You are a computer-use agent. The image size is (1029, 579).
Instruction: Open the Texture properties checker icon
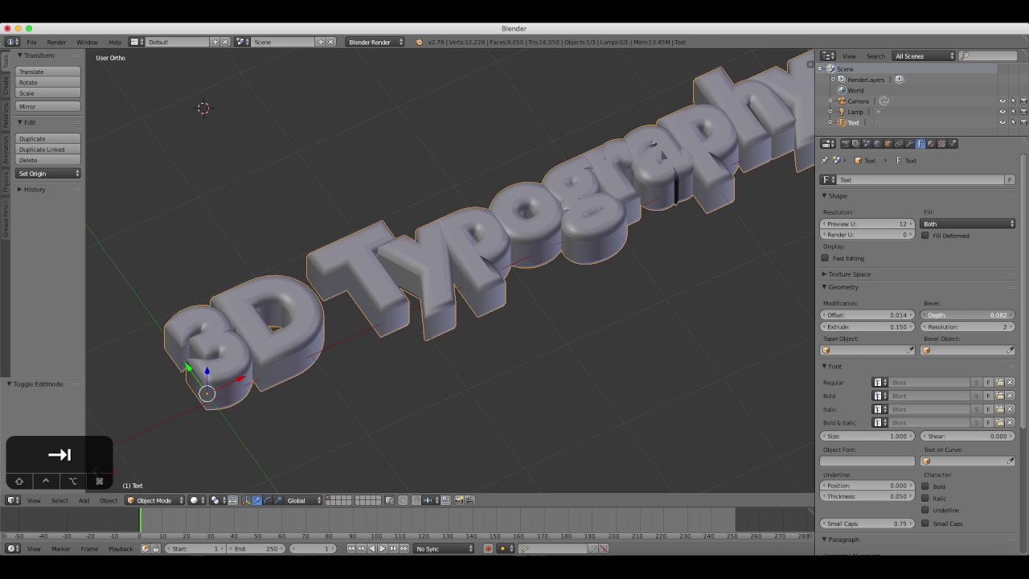(x=941, y=144)
